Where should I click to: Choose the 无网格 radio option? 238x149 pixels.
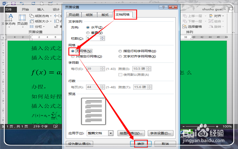click(73, 51)
